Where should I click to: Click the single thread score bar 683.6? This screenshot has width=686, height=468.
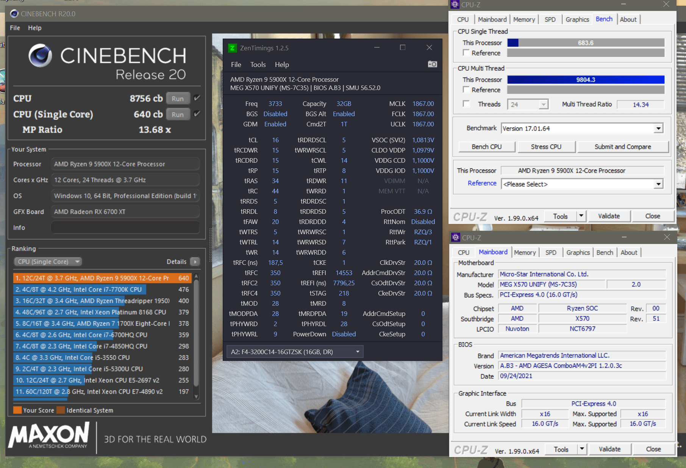pos(586,43)
